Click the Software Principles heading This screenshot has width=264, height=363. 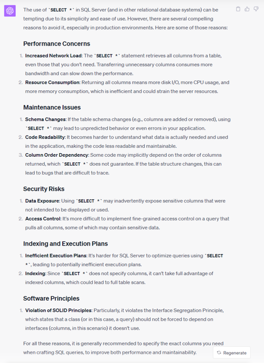(x=51, y=298)
